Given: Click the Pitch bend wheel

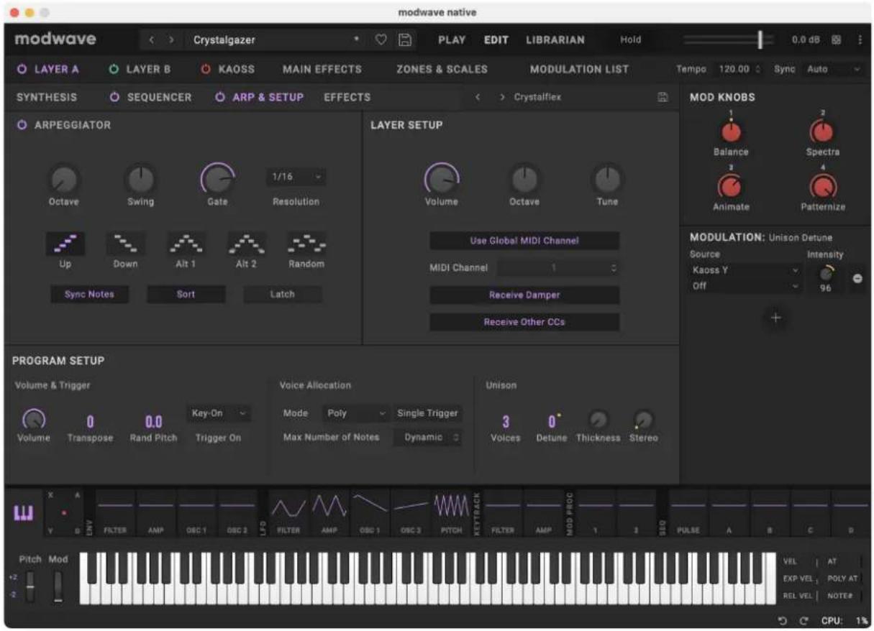Looking at the screenshot, I should pos(30,586).
